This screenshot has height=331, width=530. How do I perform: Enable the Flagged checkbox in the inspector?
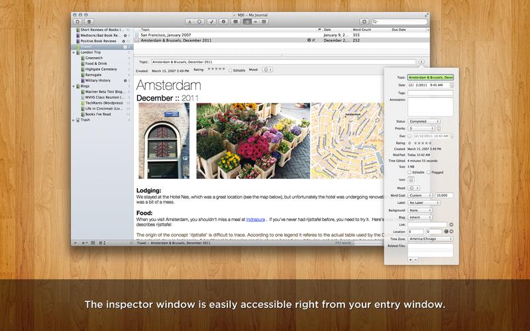(x=429, y=172)
